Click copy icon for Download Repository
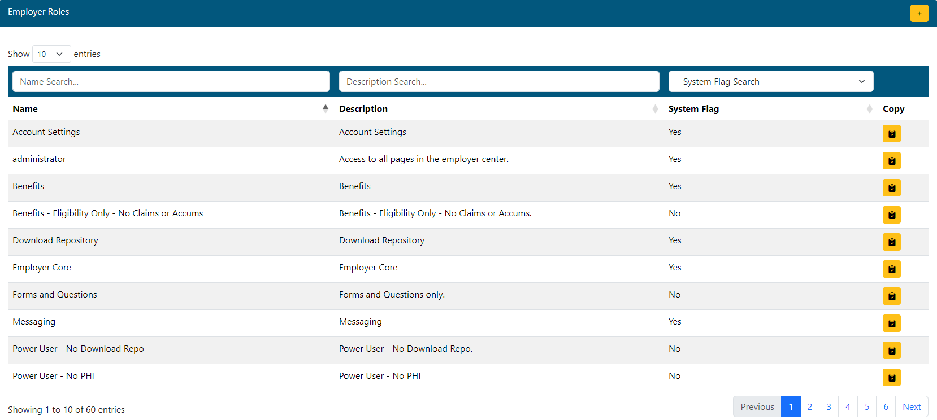This screenshot has width=937, height=420. (891, 242)
